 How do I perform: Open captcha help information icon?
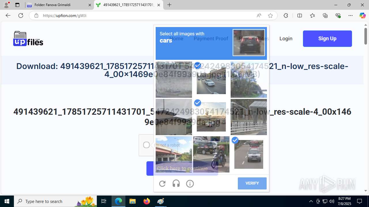click(190, 183)
